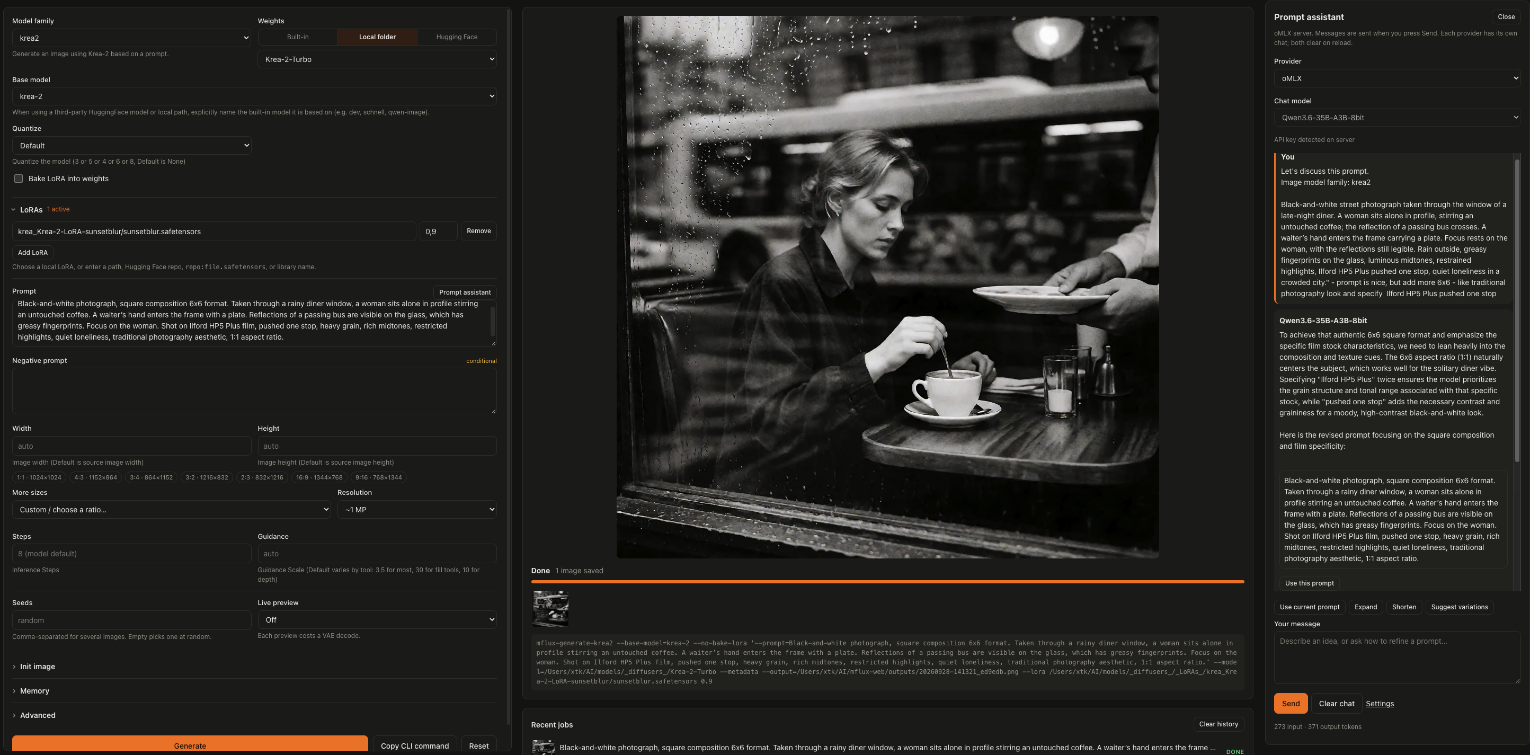Click the Steps input field
Viewport: 1530px width, 755px height.
coord(131,554)
